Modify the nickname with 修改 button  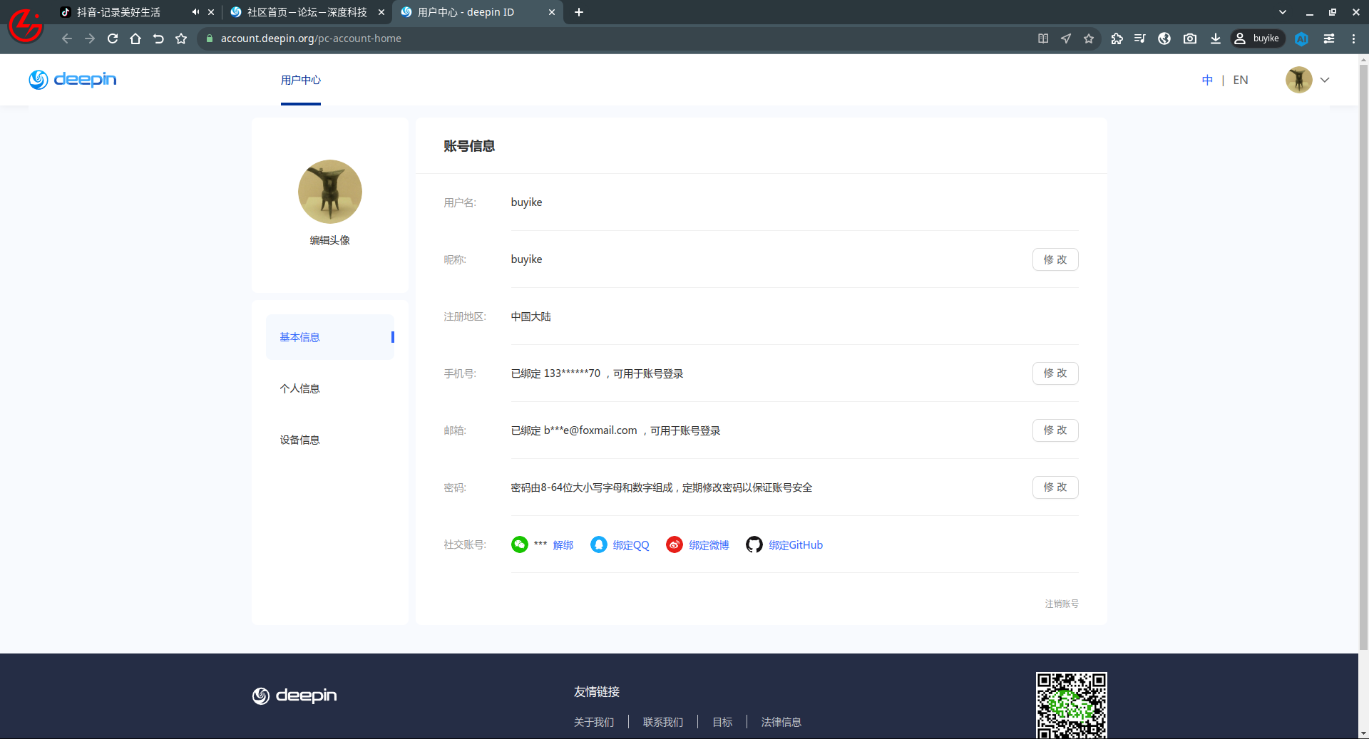[x=1055, y=259]
